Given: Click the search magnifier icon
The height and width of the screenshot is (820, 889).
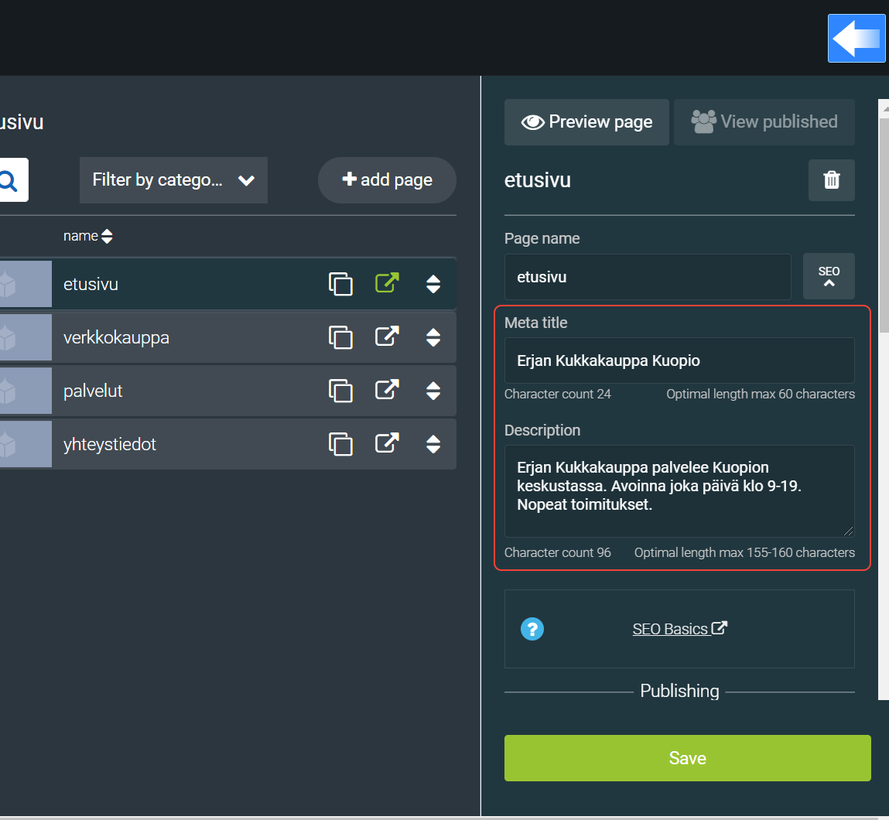Looking at the screenshot, I should click(9, 180).
